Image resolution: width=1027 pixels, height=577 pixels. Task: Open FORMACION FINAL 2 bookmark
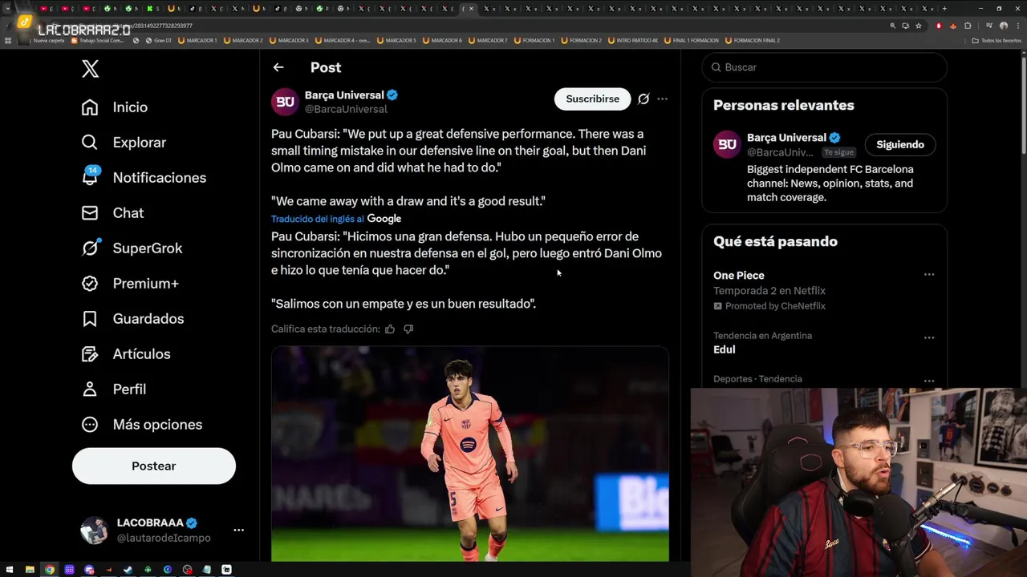pos(752,40)
